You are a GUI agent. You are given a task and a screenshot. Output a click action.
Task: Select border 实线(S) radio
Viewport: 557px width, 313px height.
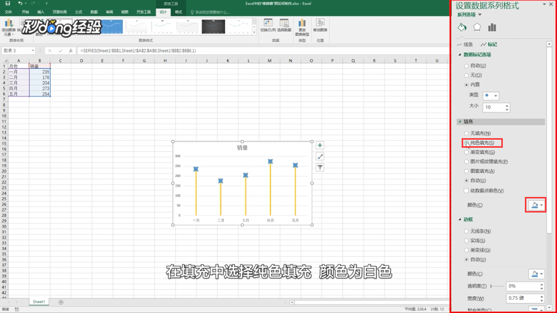point(466,241)
